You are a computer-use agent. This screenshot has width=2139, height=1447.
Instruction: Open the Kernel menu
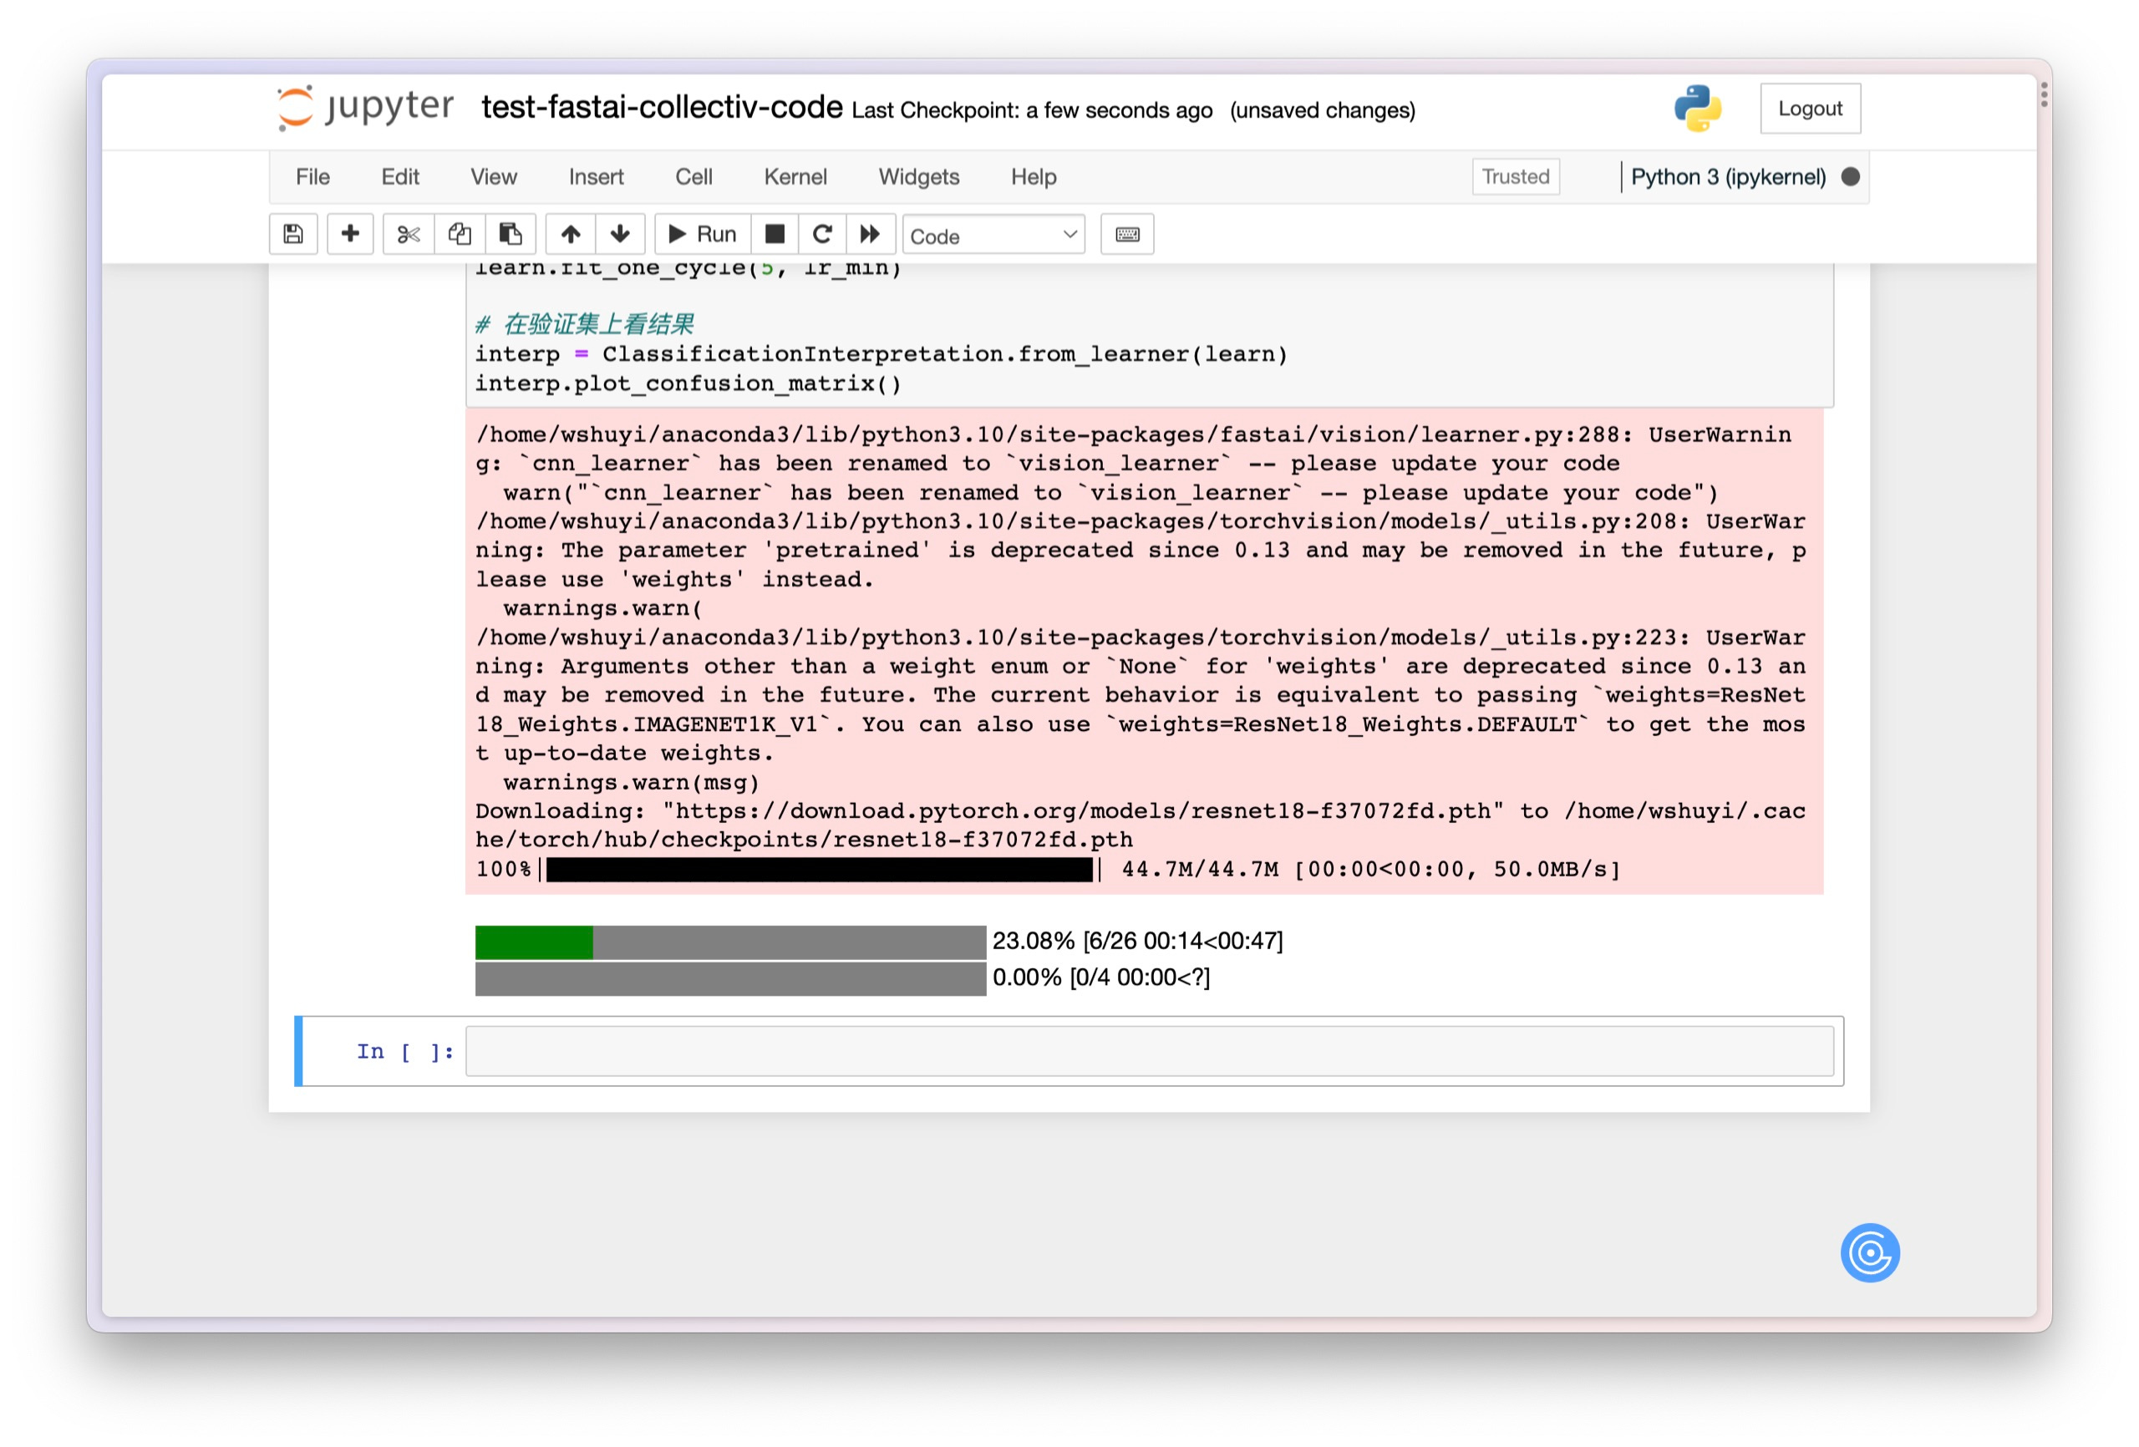tap(795, 177)
